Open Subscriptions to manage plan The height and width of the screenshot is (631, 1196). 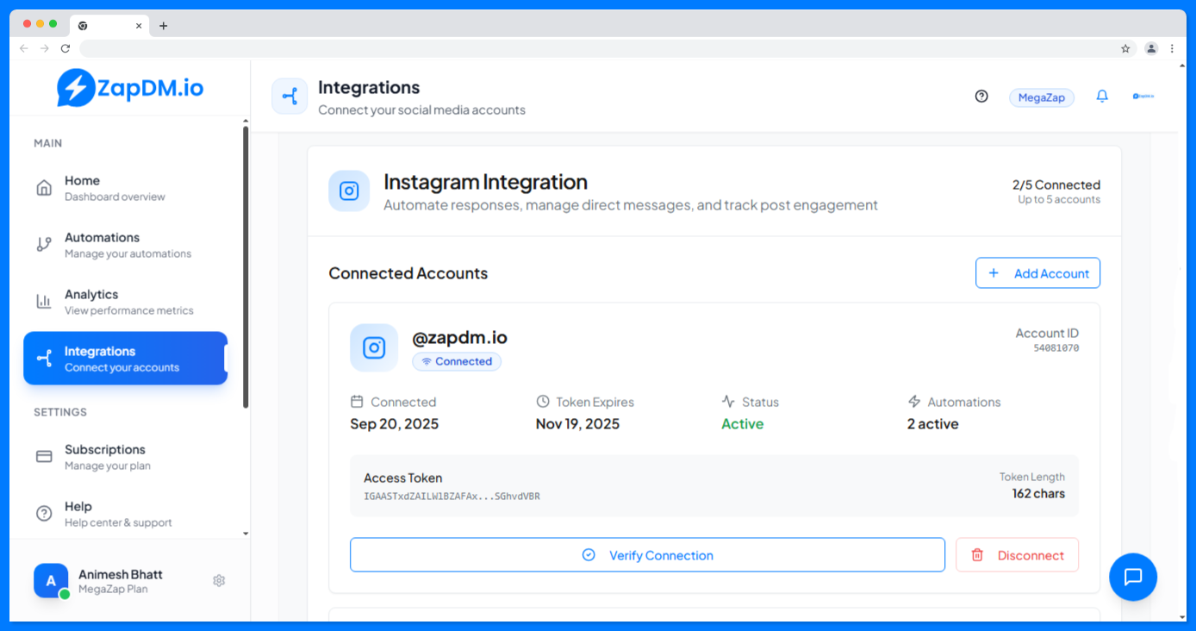click(126, 457)
